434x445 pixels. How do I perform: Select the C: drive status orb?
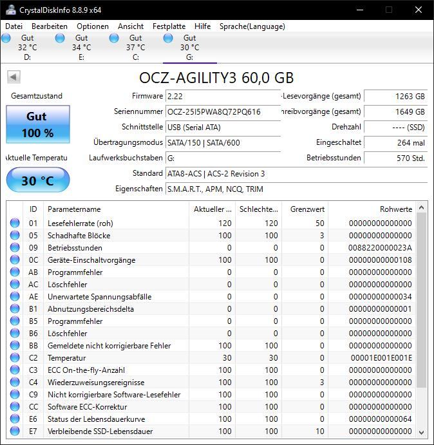click(114, 38)
